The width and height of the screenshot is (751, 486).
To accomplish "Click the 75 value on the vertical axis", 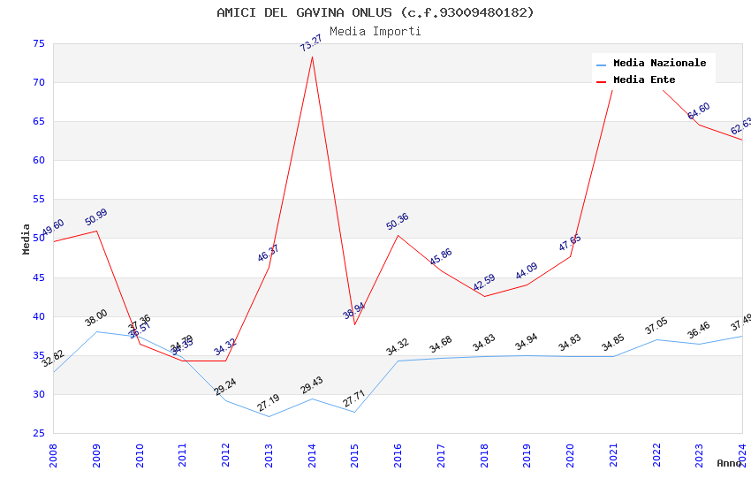I will pos(38,44).
